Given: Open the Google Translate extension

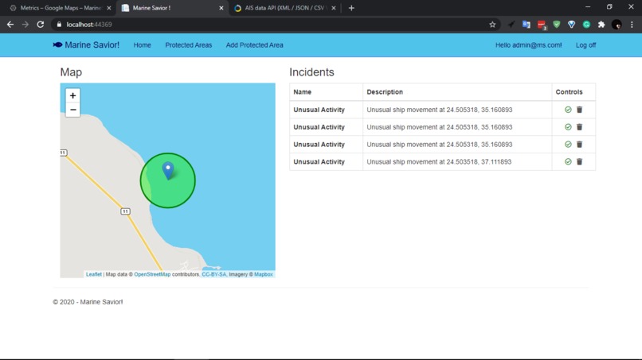Looking at the screenshot, I should (527, 25).
